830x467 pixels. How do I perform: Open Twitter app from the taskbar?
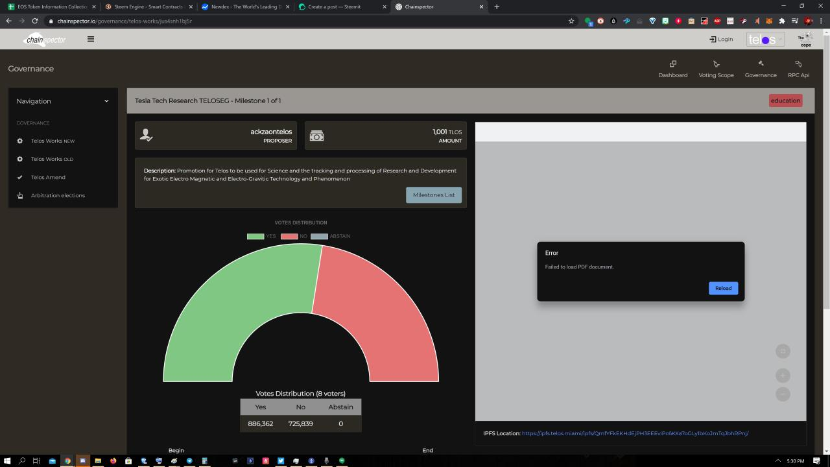click(x=281, y=461)
